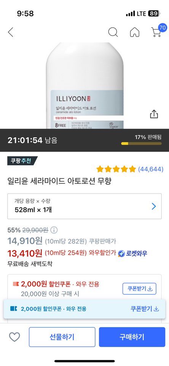169x366 pixels.
Task: Tap the 17% 판매됨 progress bar
Action: (x=142, y=143)
